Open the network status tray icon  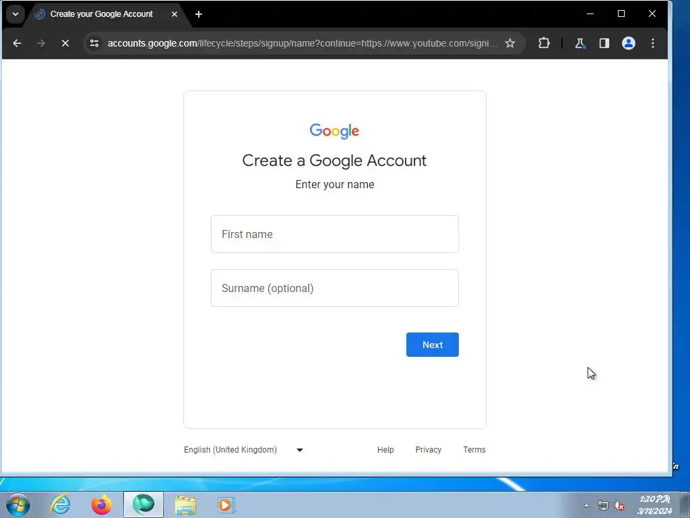click(603, 506)
